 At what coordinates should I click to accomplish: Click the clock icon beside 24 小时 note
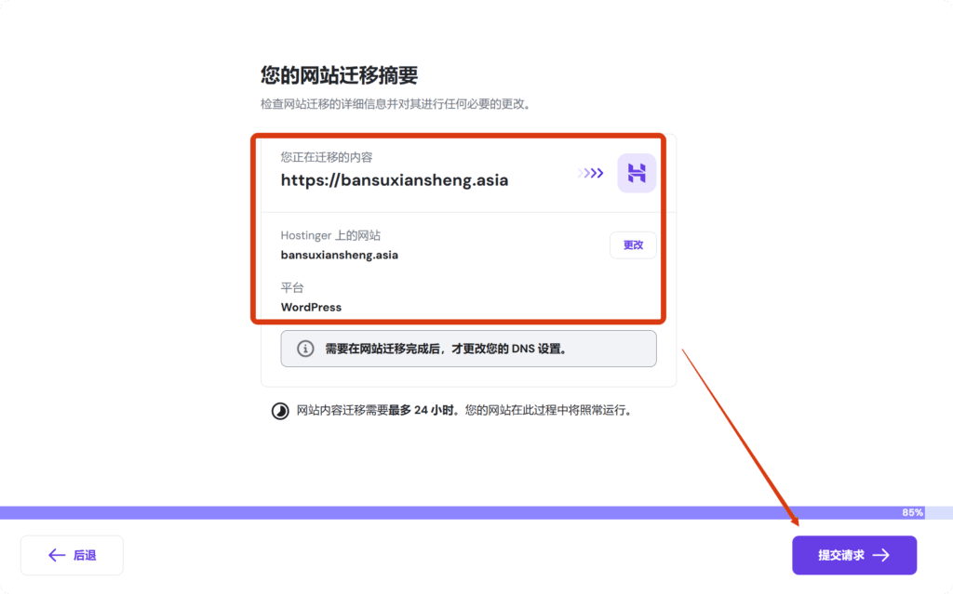pyautogui.click(x=280, y=411)
